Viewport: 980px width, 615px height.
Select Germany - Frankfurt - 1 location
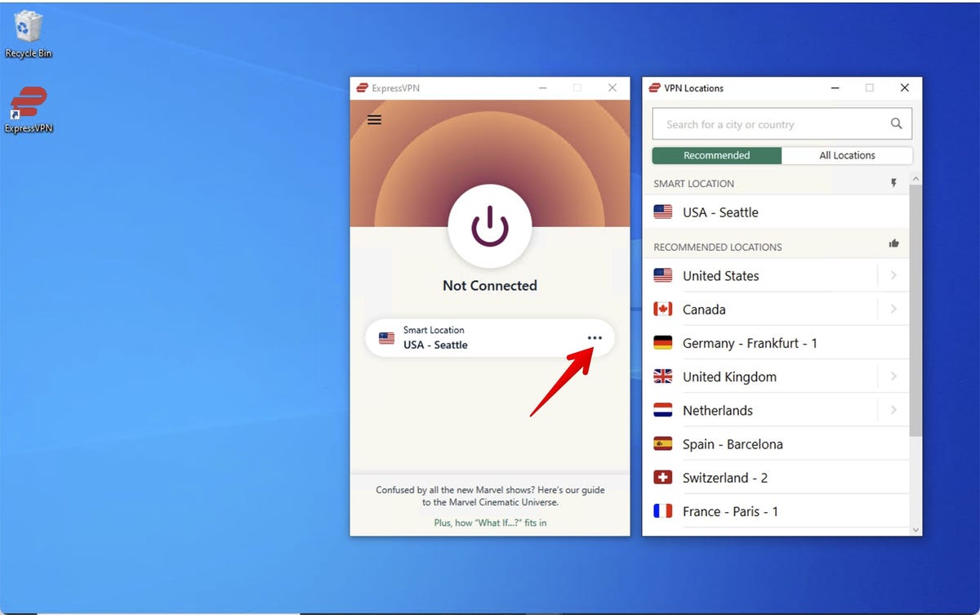coord(776,343)
